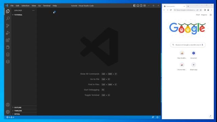This screenshot has width=217, height=122.
Task: Open the Imágenes link
Action: (204, 15)
